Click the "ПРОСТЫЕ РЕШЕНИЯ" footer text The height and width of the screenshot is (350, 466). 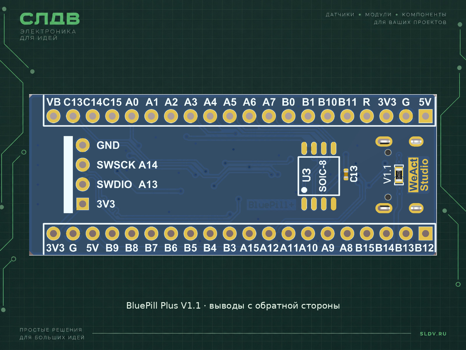[x=51, y=330]
